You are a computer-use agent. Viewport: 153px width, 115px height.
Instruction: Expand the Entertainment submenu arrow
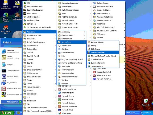point(85,39)
